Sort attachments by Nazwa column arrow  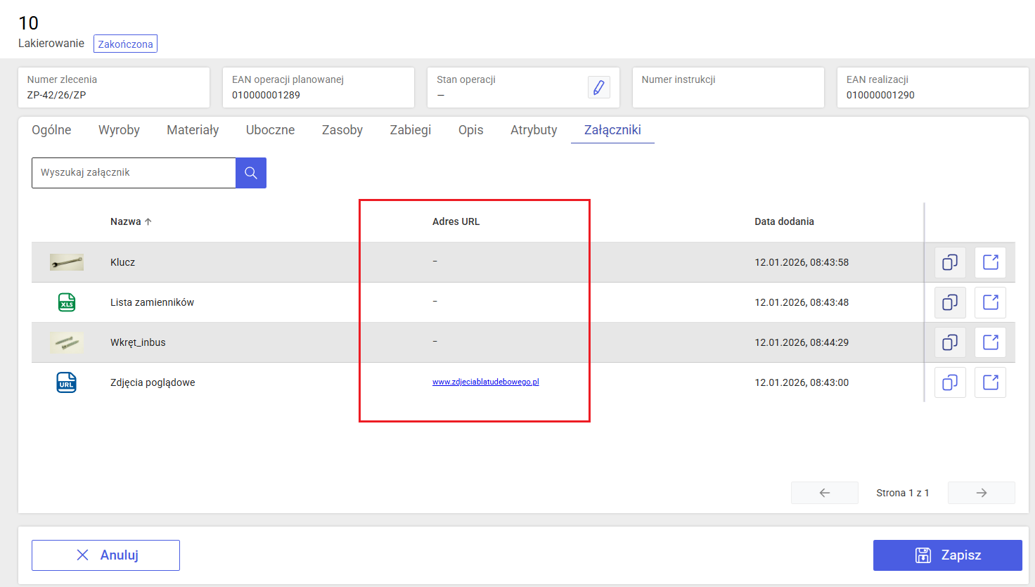point(148,221)
